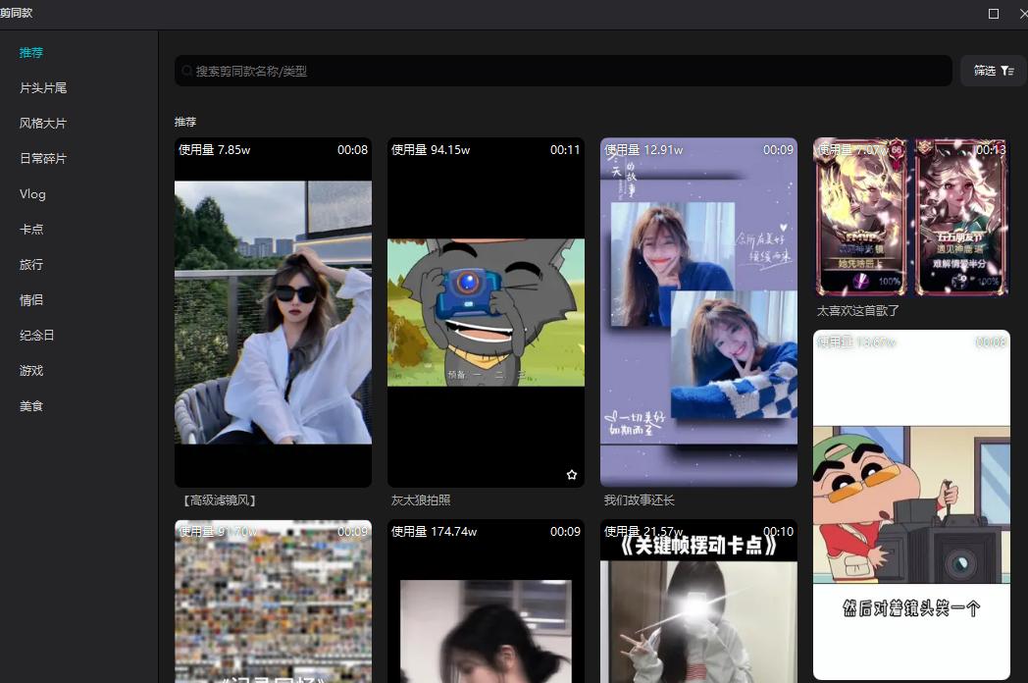
Task: Open the 卡点 category
Action: point(31,229)
